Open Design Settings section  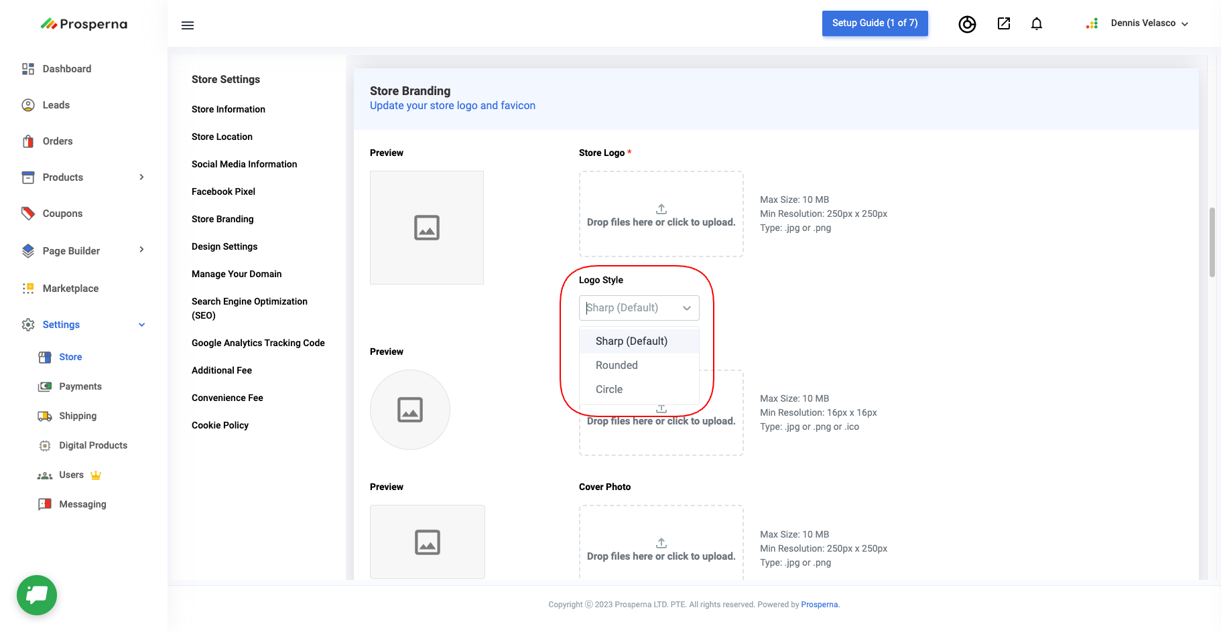point(224,246)
